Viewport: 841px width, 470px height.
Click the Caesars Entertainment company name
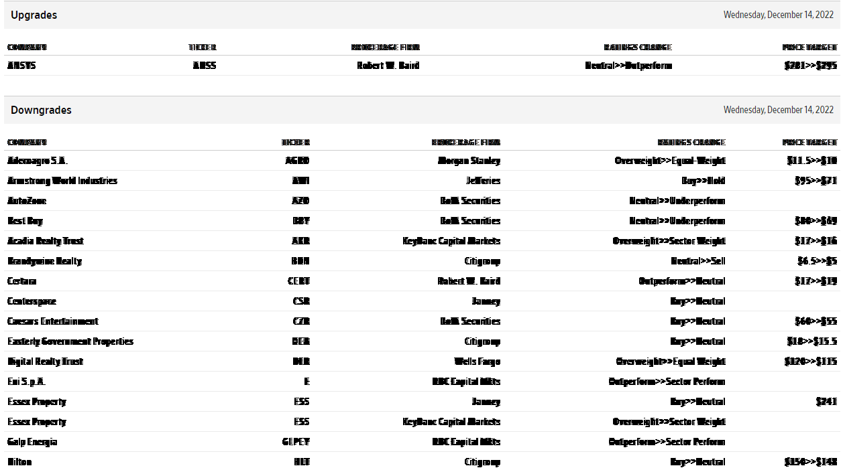pos(53,321)
